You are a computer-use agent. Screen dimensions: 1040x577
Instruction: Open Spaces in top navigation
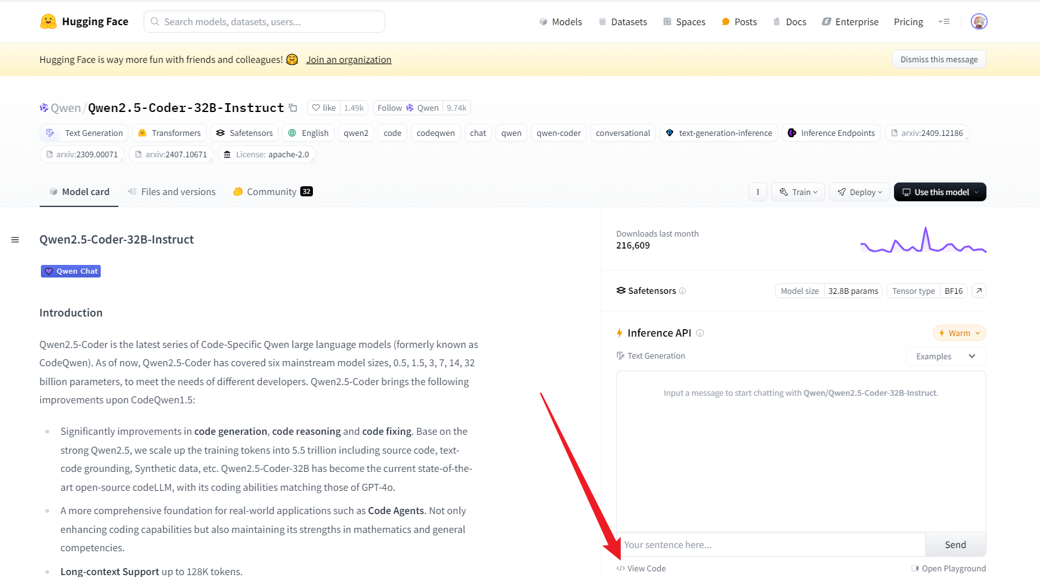click(x=684, y=21)
